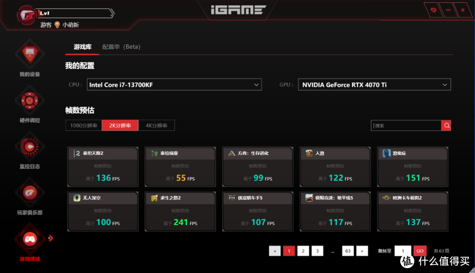This screenshot has height=273, width=475.
Task: Click the 侠盗猎车手5 game icon
Action: (232, 198)
